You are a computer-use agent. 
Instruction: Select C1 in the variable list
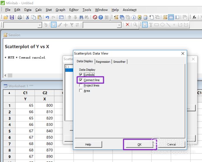tap(68, 67)
